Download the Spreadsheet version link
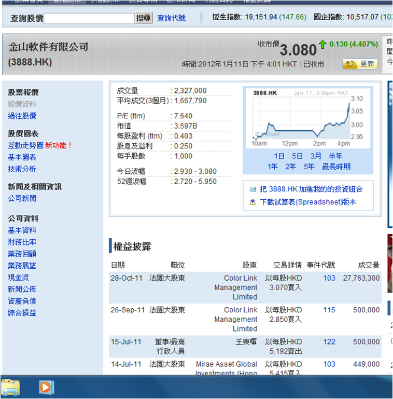 tap(308, 202)
